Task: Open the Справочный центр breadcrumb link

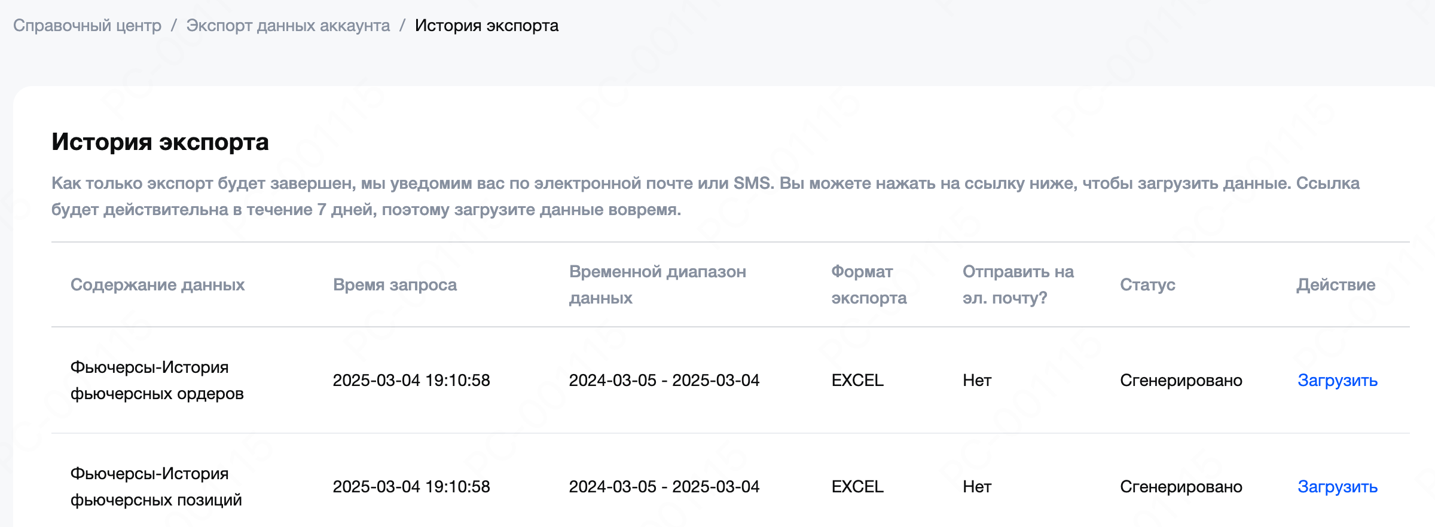Action: click(87, 26)
